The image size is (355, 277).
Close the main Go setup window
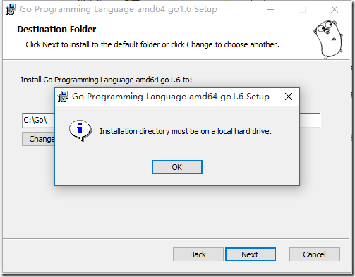(x=335, y=9)
